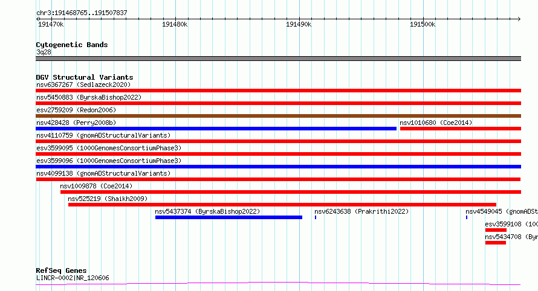The width and height of the screenshot is (538, 291).
Task: Click the esv3599095 (1000GenomesConsortiumPhase3) label
Action: click(x=109, y=148)
